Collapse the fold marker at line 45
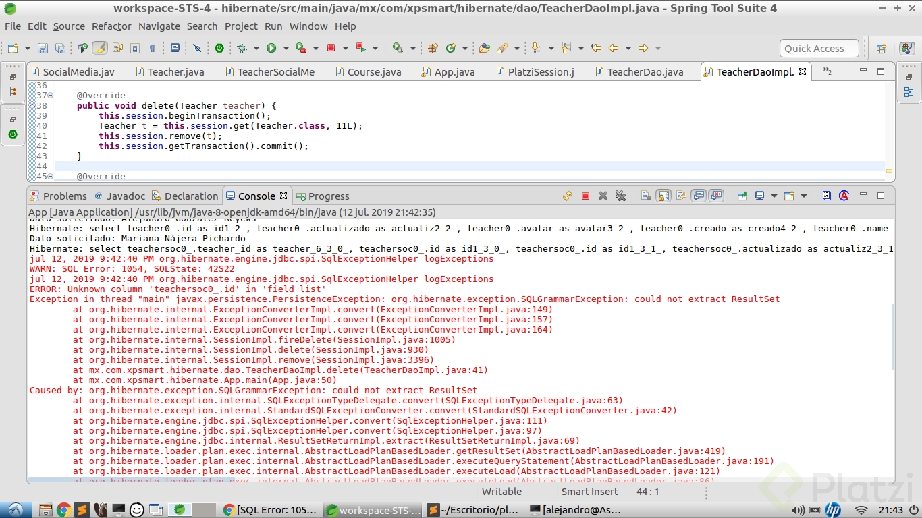 click(51, 177)
